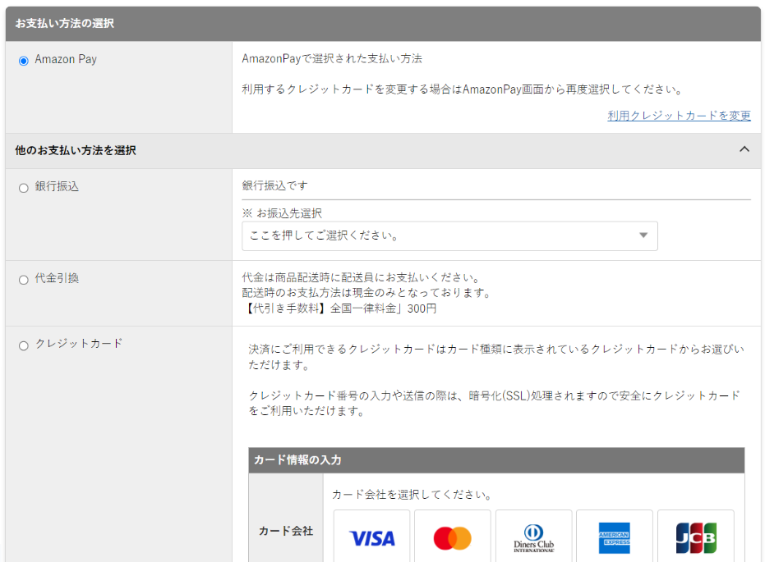Select the Amazon Pay radio button

click(24, 61)
